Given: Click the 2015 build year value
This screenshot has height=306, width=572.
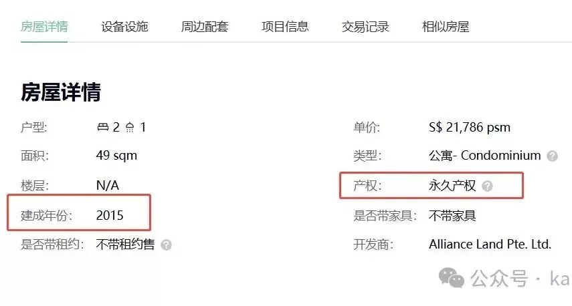Looking at the screenshot, I should coord(110,215).
